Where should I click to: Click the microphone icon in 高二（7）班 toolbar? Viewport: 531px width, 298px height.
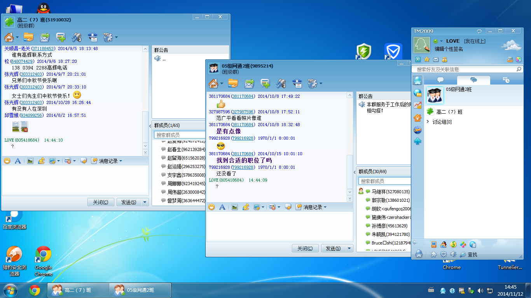(x=77, y=37)
